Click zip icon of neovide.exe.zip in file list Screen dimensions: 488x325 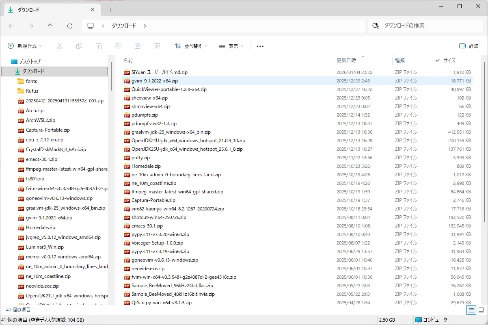(127, 269)
